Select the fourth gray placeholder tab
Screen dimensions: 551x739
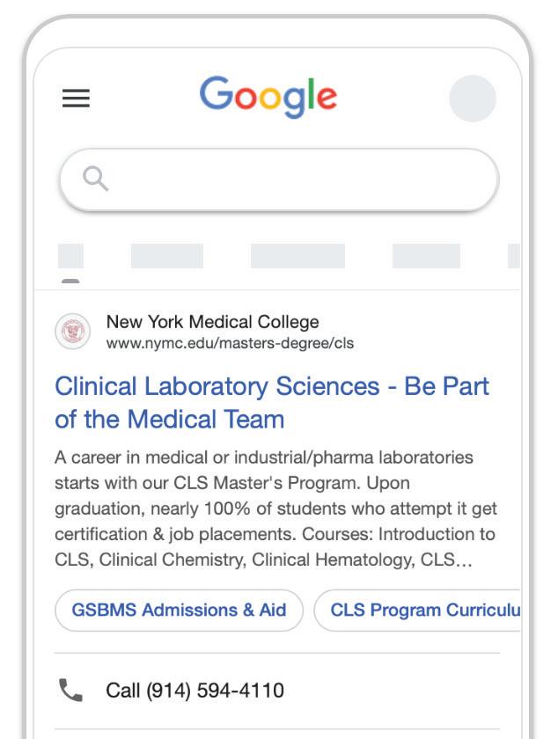pos(426,256)
